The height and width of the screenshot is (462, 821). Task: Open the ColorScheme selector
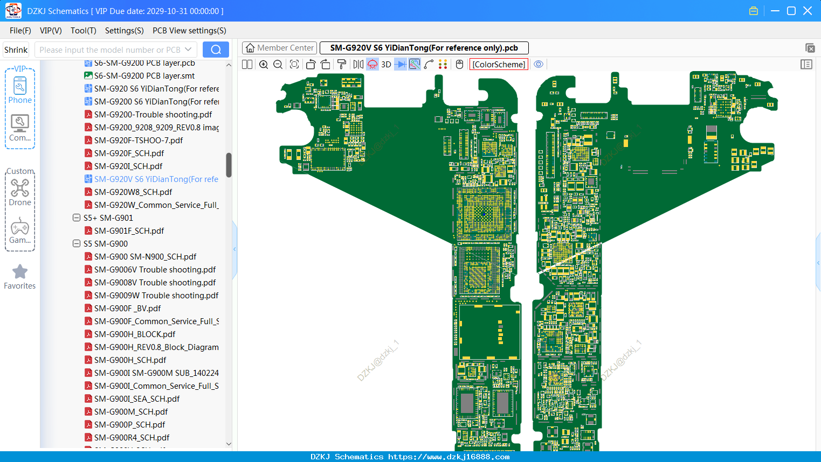point(499,64)
